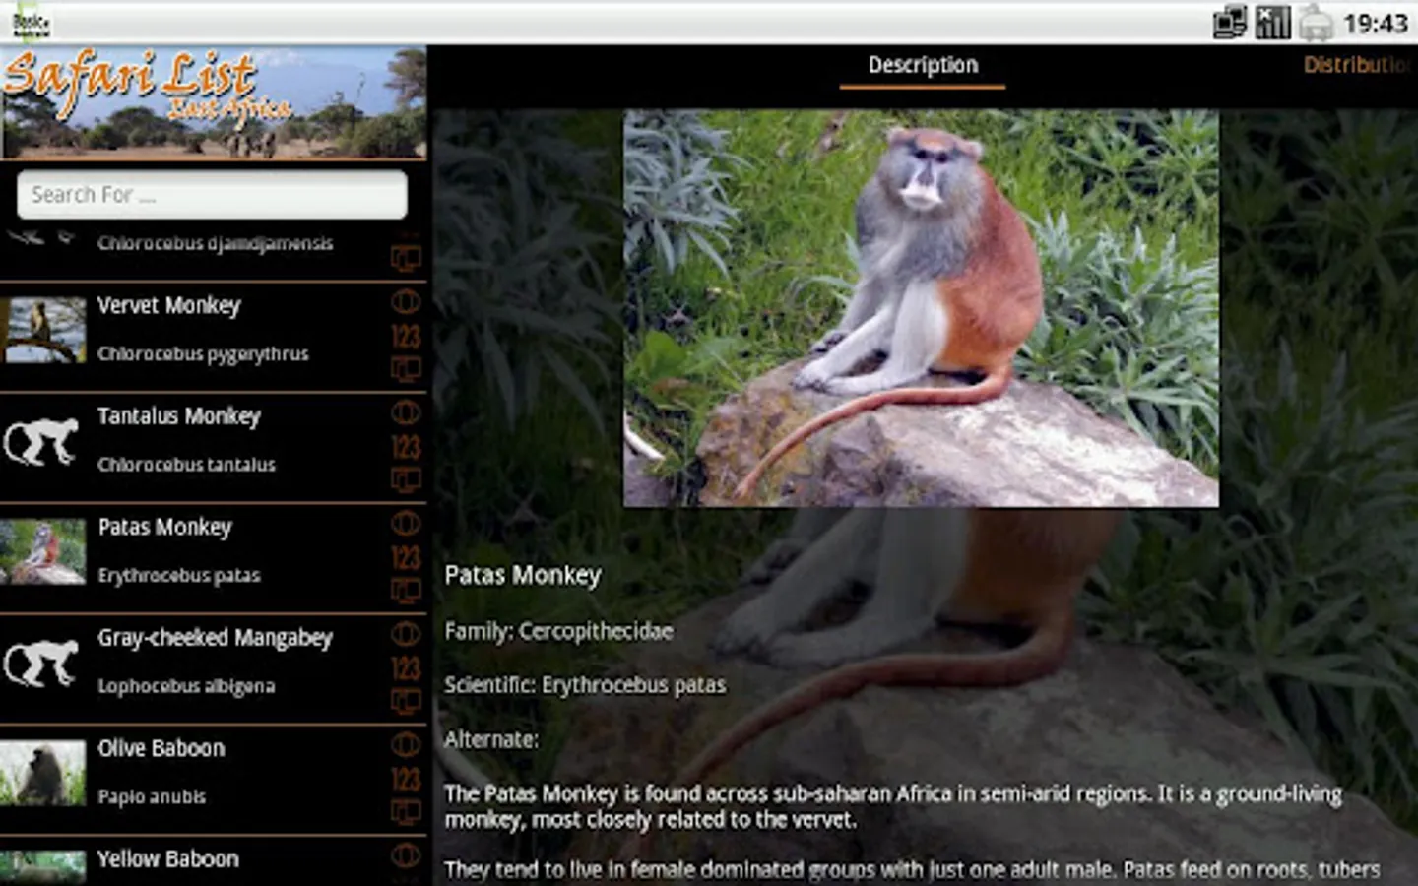
Task: Tap the Safari List East Africa banner
Action: pos(214,102)
